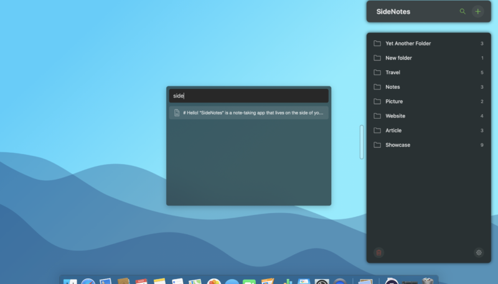Click the folder icon beside Travel
This screenshot has height=284, width=498.
[x=377, y=73]
